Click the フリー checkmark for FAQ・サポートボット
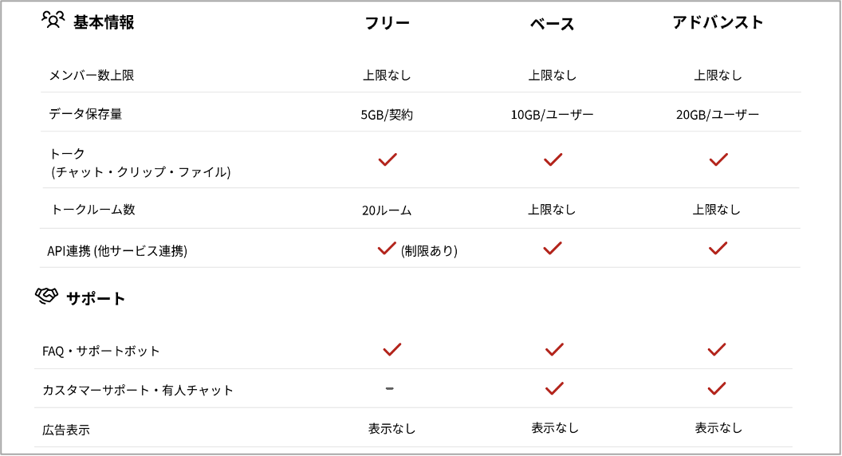842x456 pixels. tap(391, 349)
